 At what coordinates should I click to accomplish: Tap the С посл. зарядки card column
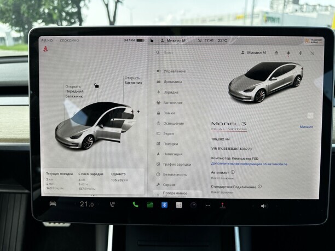point(91,181)
